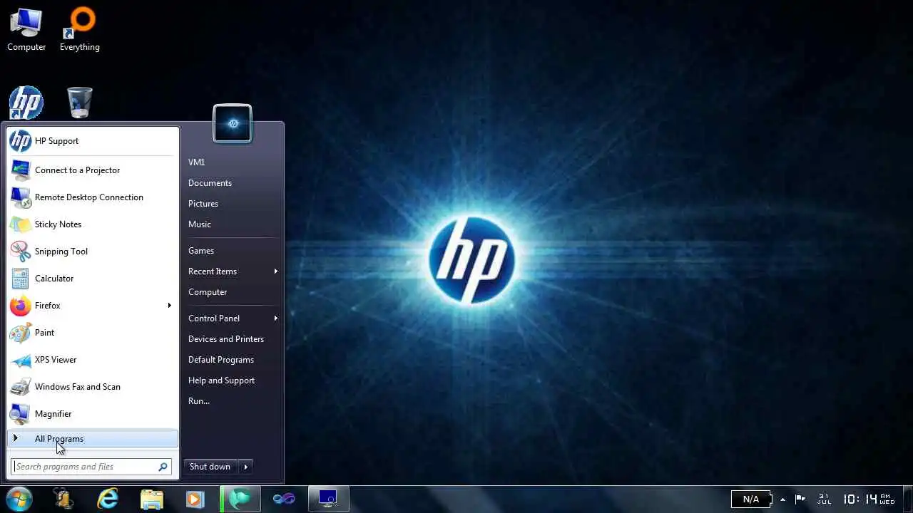913x513 pixels.
Task: Click the Shut down button
Action: (210, 467)
